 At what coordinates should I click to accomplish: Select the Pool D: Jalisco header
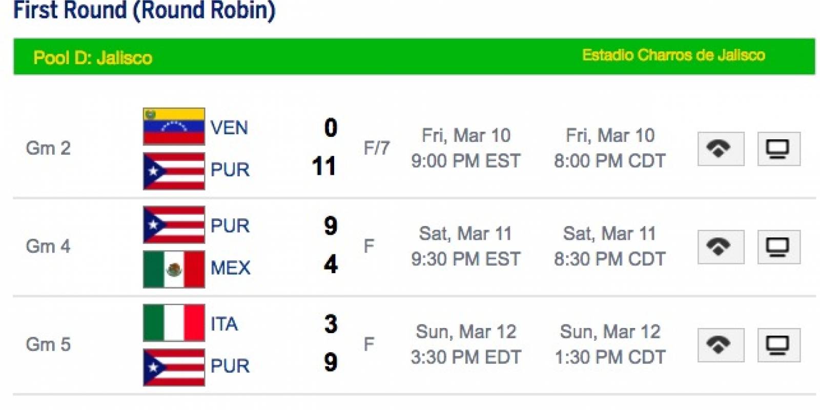click(93, 57)
